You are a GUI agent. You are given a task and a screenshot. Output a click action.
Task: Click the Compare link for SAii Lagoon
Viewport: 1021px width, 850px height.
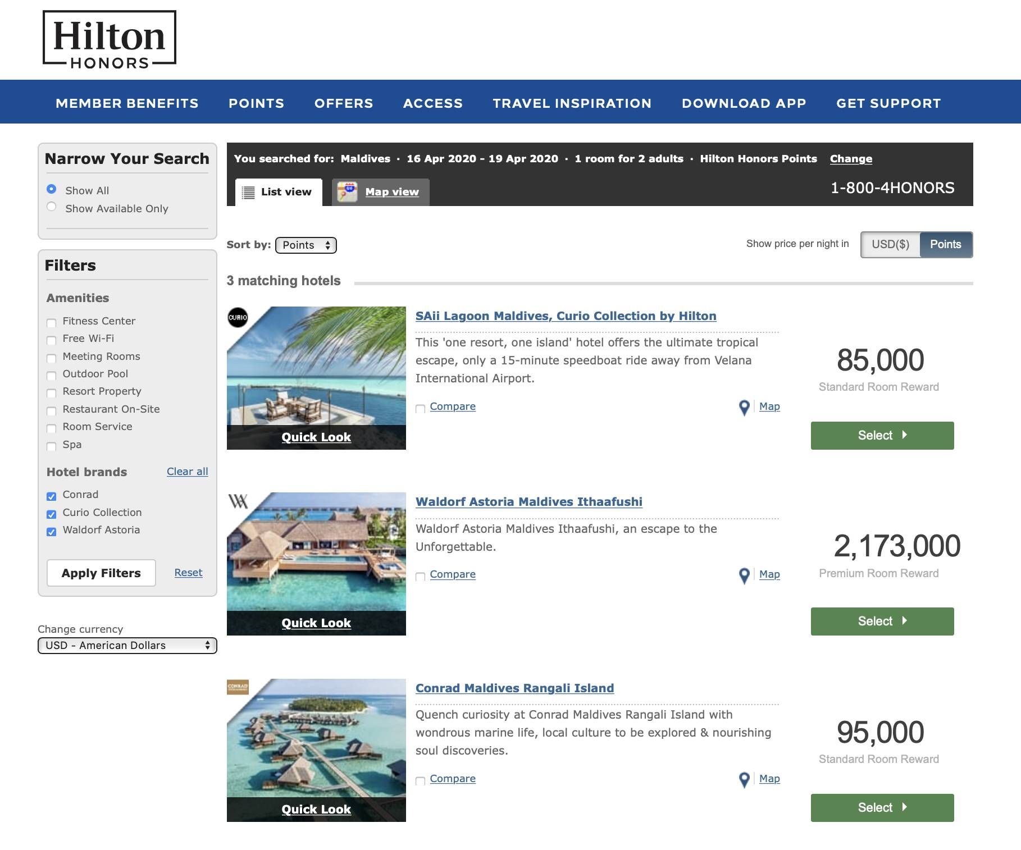coord(453,406)
